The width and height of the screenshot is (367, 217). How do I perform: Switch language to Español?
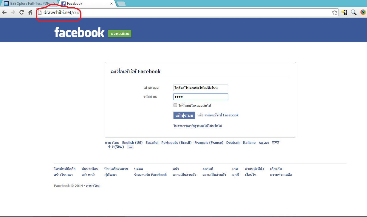152,143
